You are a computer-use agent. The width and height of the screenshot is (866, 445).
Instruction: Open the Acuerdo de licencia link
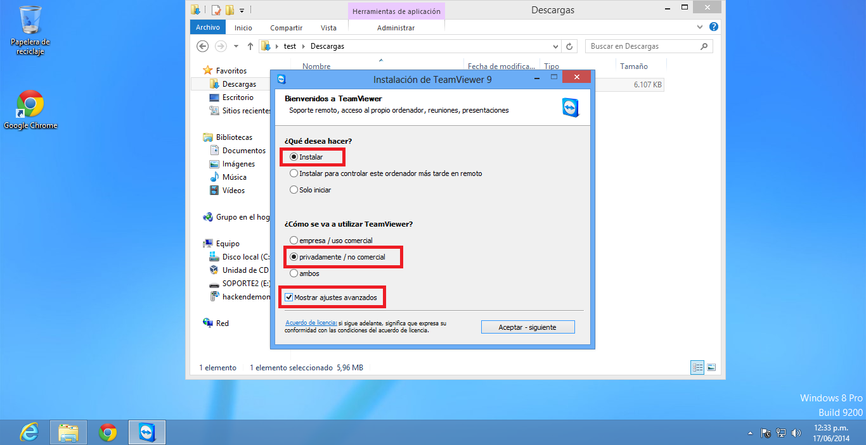pos(311,323)
